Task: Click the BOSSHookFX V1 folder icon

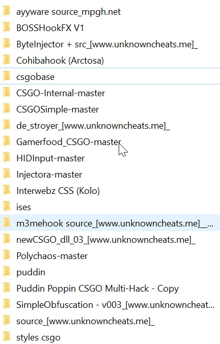Action: pyautogui.click(x=7, y=28)
